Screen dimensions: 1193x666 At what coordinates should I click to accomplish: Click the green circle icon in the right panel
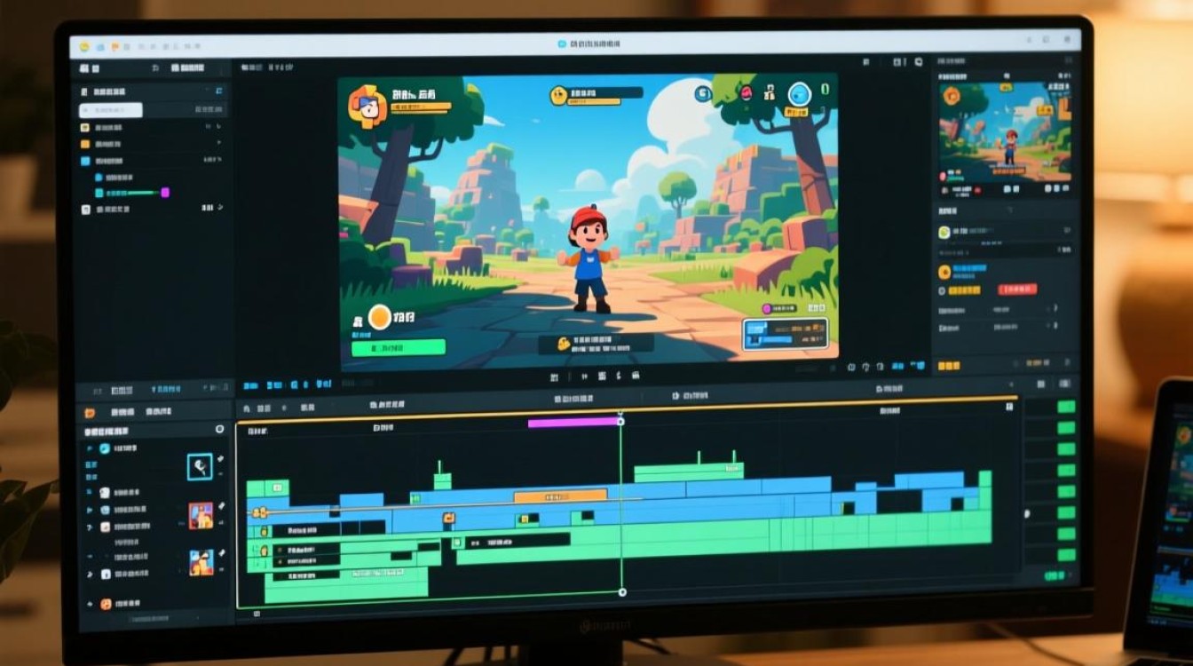coord(944,233)
